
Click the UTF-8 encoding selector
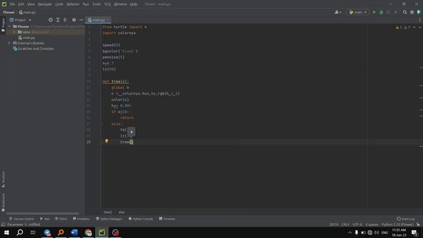357,225
